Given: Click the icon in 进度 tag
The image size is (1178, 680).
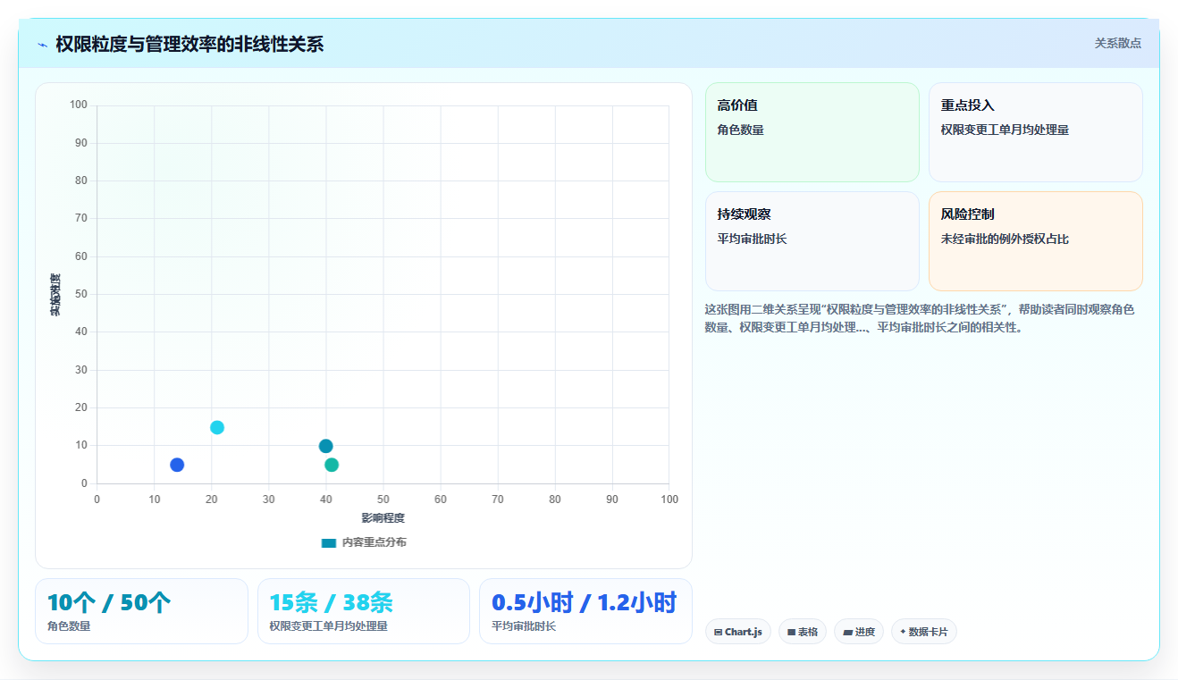Looking at the screenshot, I should coord(847,632).
